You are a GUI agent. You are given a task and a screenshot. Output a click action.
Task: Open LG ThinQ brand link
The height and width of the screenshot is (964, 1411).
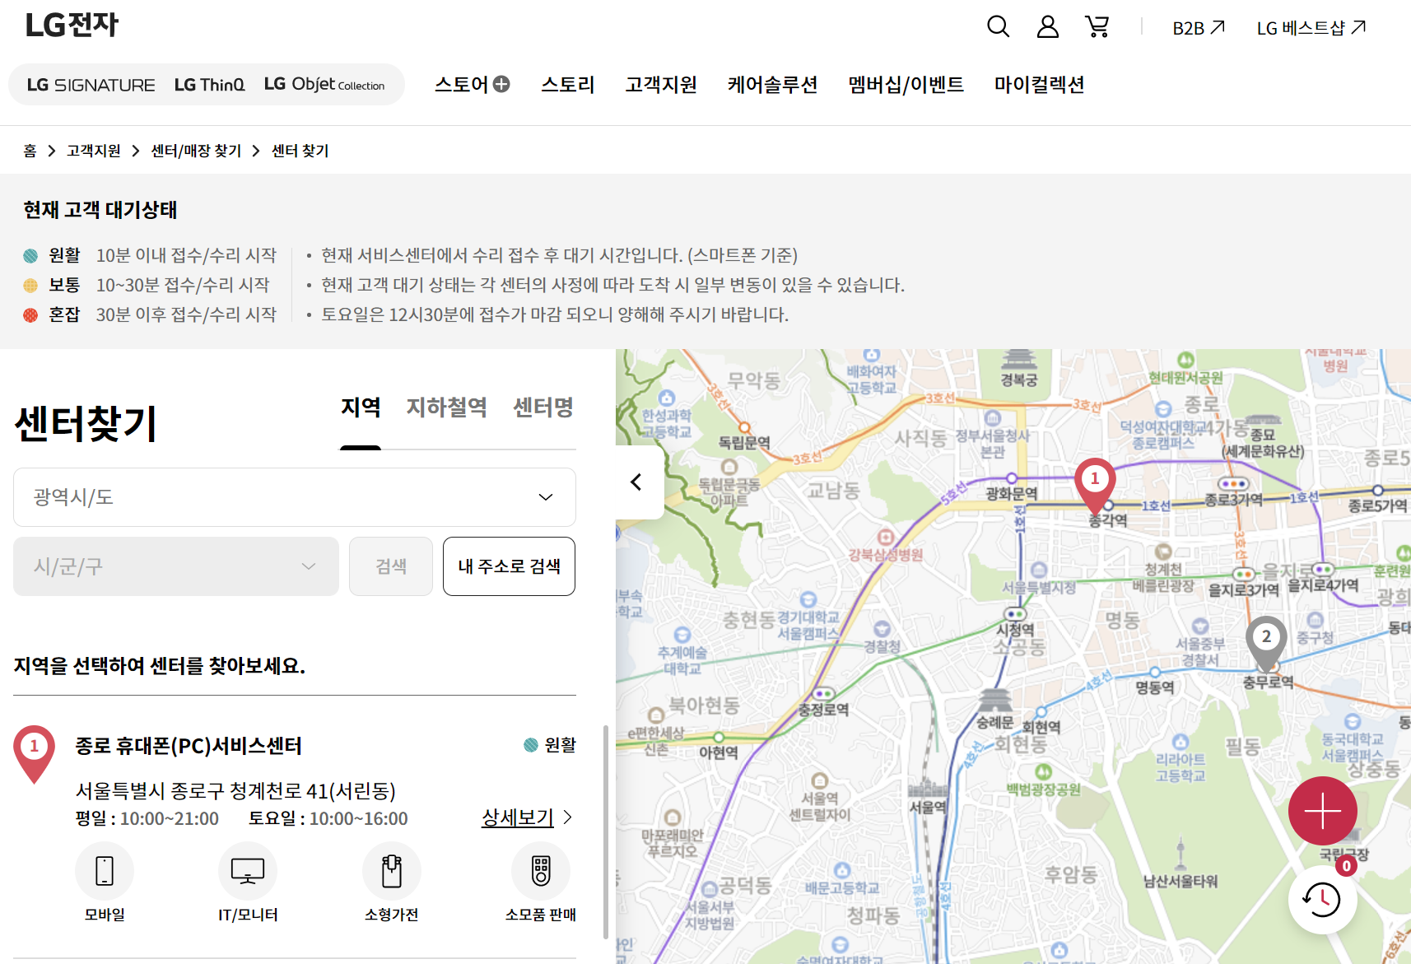coord(209,85)
